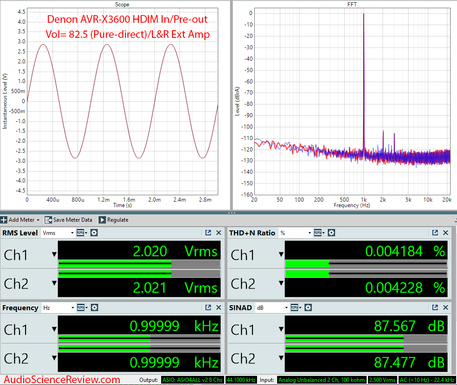Open the Frequency meter graph options icon
457x385 pixels.
coord(82,307)
